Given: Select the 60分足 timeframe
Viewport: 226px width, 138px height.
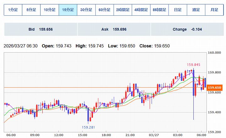Looking at the screenshot, I should (x=105, y=10).
